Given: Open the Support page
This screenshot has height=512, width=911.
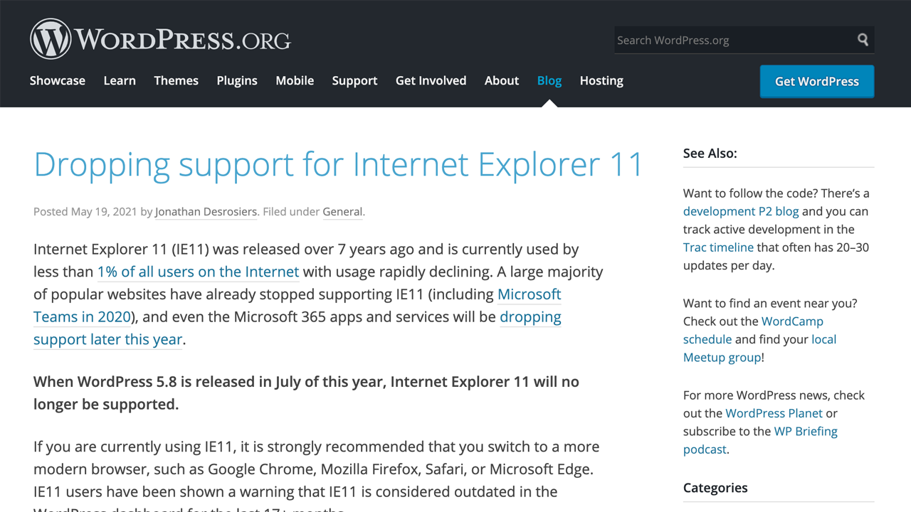Looking at the screenshot, I should click(x=354, y=80).
